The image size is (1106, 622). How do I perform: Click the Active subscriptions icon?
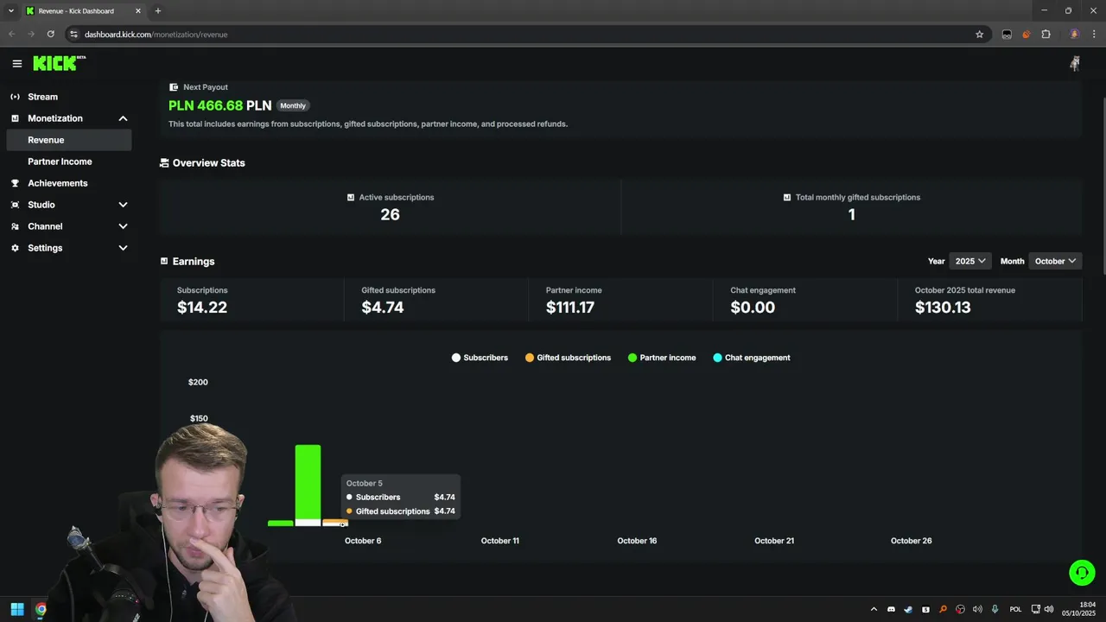[351, 197]
